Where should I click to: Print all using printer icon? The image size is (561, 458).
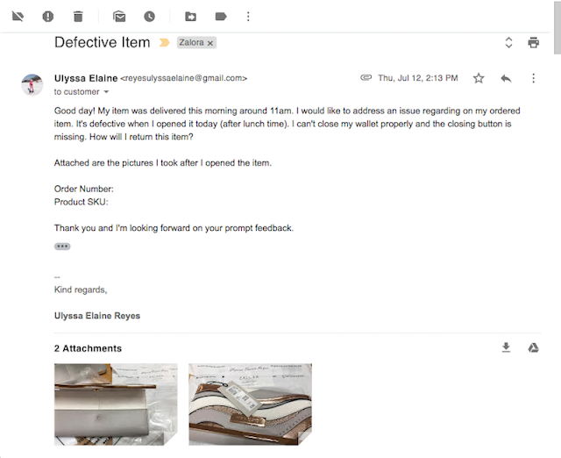533,42
